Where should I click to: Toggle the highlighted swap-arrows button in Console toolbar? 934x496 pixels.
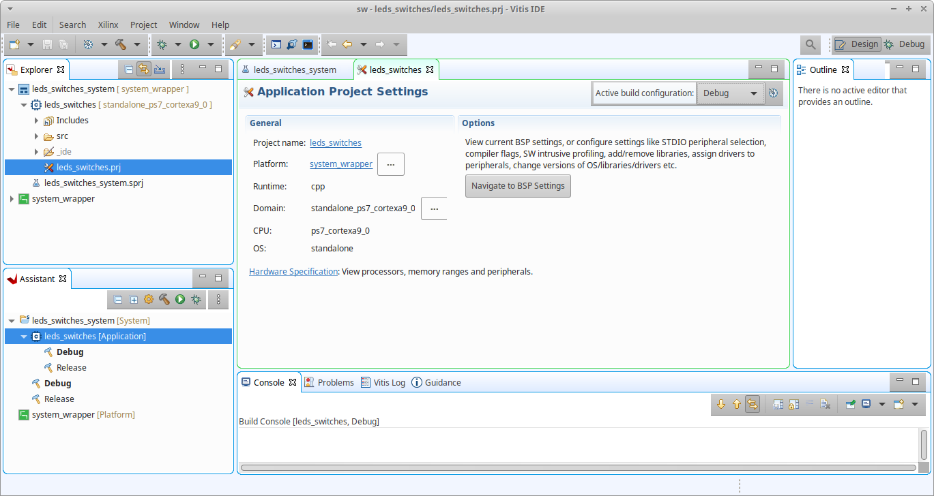(752, 404)
